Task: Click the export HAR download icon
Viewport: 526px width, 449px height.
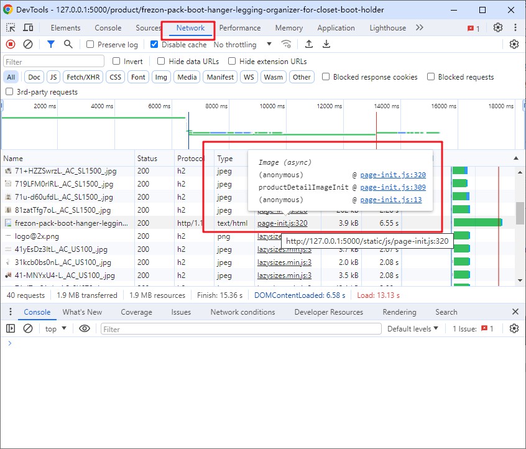Action: (326, 44)
